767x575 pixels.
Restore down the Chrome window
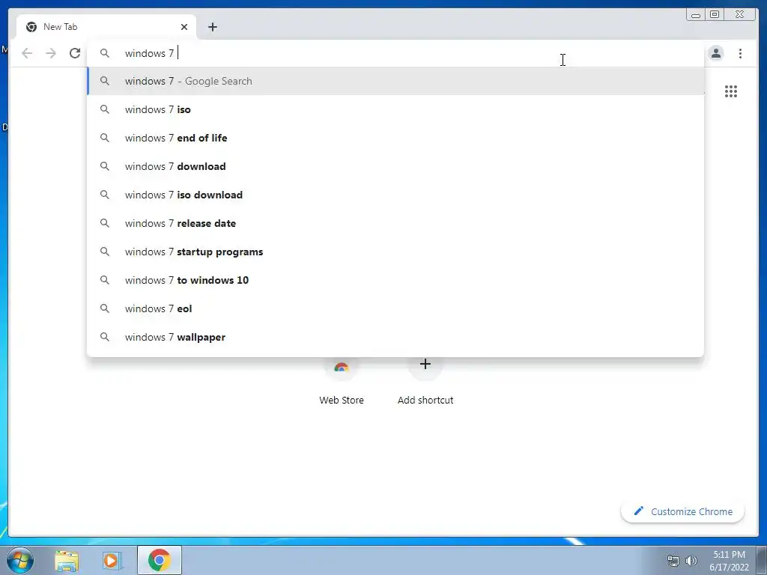714,15
